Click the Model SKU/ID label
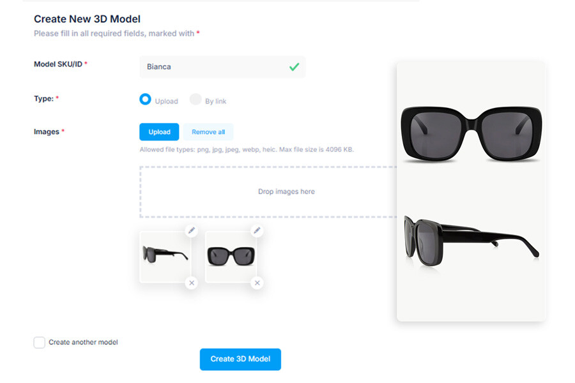 click(x=58, y=64)
